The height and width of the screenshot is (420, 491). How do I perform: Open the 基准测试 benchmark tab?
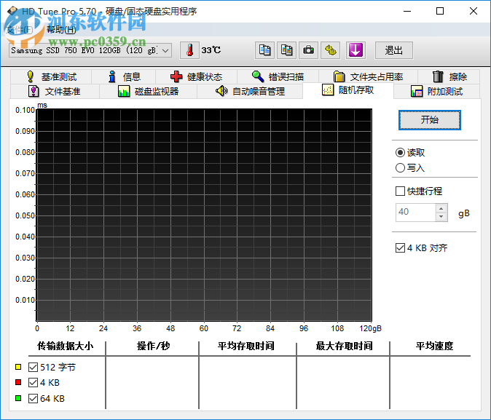[x=51, y=76]
